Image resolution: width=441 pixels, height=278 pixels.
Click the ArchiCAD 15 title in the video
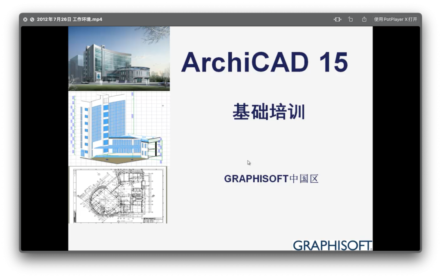coord(265,62)
